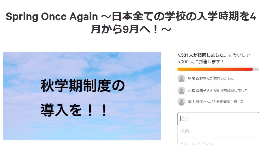The height and width of the screenshot is (145, 267).
Task: Click the sky petition image
Action: coord(82,96)
